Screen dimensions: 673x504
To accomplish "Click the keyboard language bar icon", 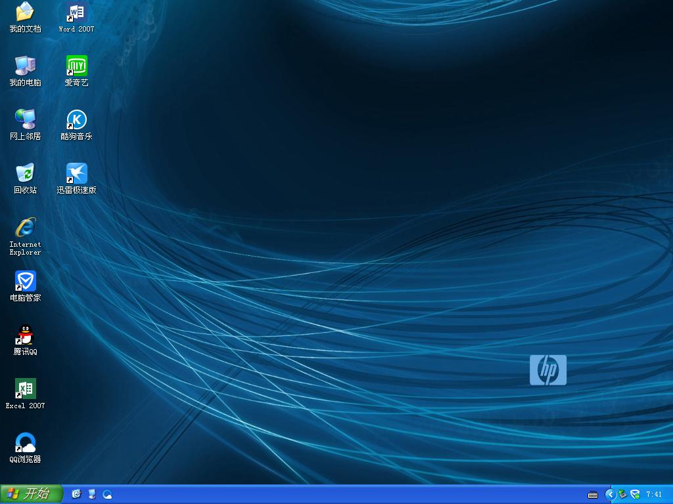I will (x=593, y=494).
